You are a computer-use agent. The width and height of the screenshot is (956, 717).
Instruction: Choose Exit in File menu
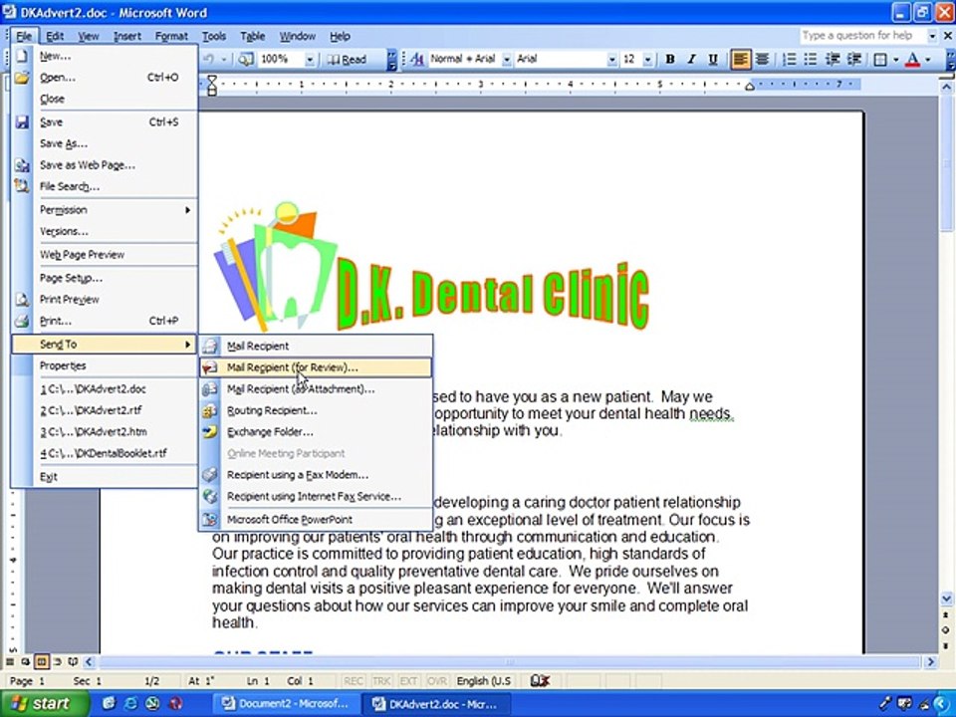[x=105, y=477]
